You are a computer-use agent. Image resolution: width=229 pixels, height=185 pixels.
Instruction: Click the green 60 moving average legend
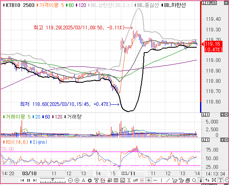point(70,5)
